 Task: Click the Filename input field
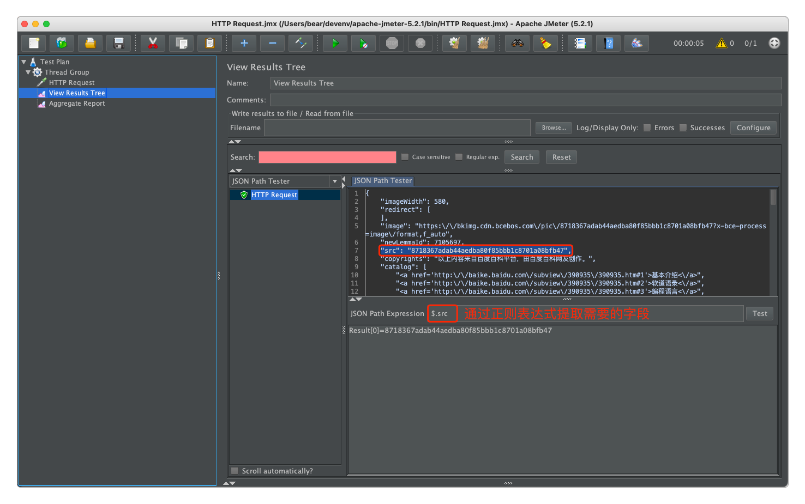click(397, 127)
